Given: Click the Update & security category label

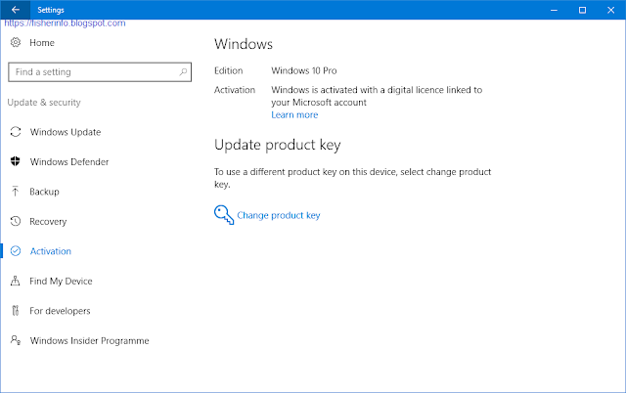Looking at the screenshot, I should tap(44, 103).
